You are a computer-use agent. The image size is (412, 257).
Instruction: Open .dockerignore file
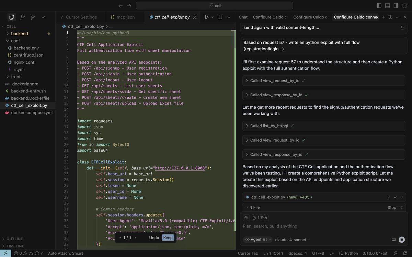(27, 84)
